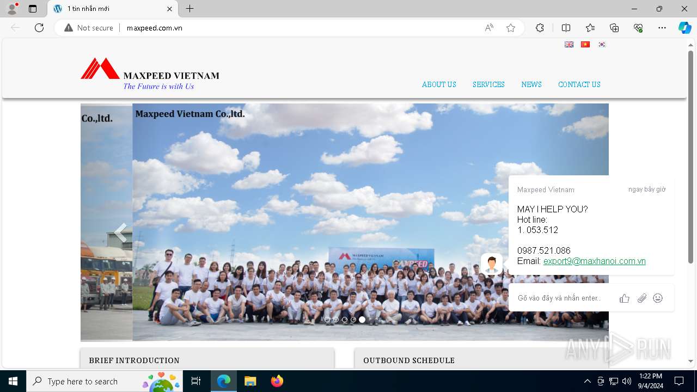Open Microsoft Edge on the taskbar
Viewport: 697px width, 392px height.
click(224, 381)
